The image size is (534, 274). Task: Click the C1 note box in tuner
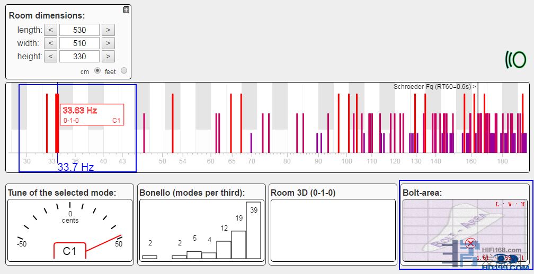tap(70, 251)
